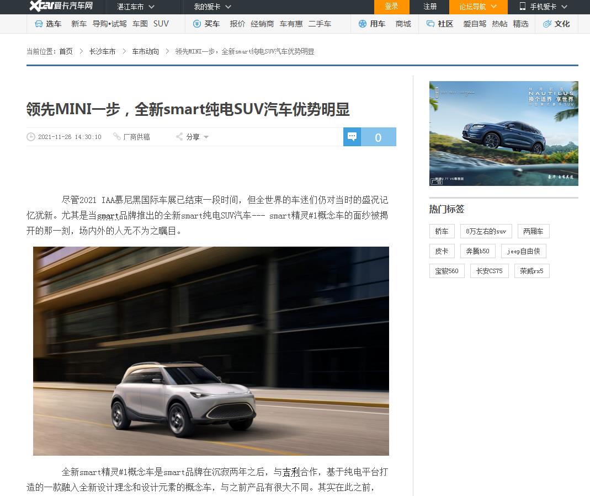Open the 报价 menu item
This screenshot has height=496, width=590.
[x=237, y=24]
